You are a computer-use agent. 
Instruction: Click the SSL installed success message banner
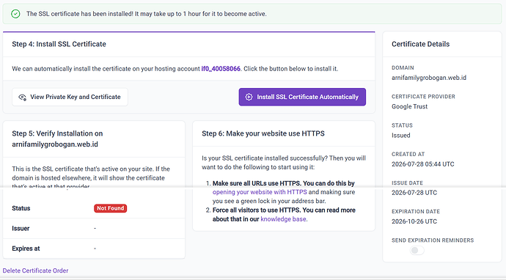252,14
